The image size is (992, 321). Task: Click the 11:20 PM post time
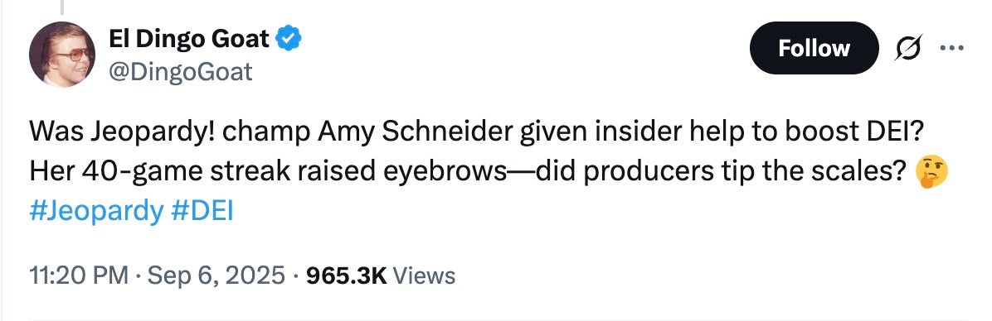(x=79, y=275)
